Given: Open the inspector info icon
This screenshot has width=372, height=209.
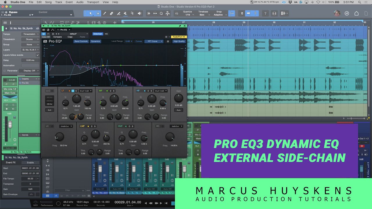Looking at the screenshot, I should pyautogui.click(x=10, y=23).
